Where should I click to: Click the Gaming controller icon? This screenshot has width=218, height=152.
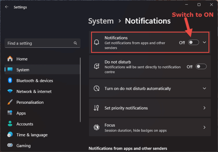10,145
